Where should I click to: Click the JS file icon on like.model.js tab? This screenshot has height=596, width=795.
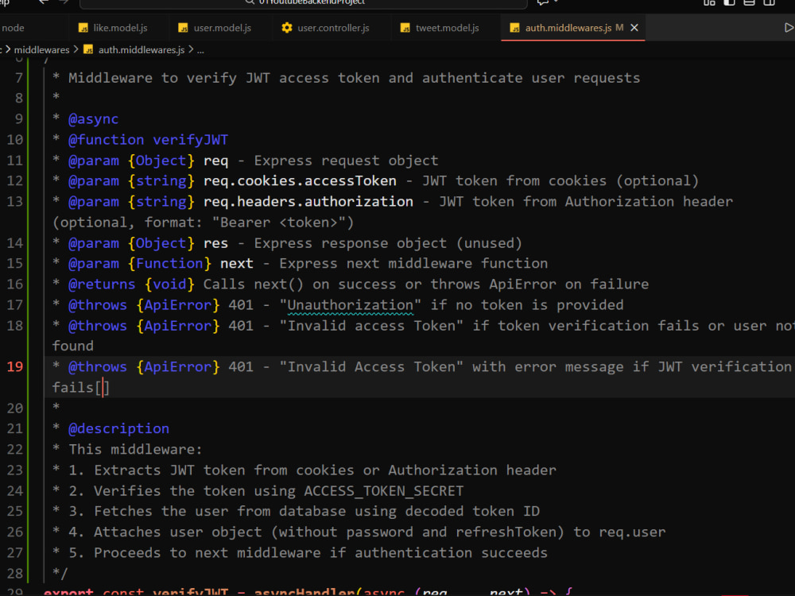pyautogui.click(x=83, y=28)
